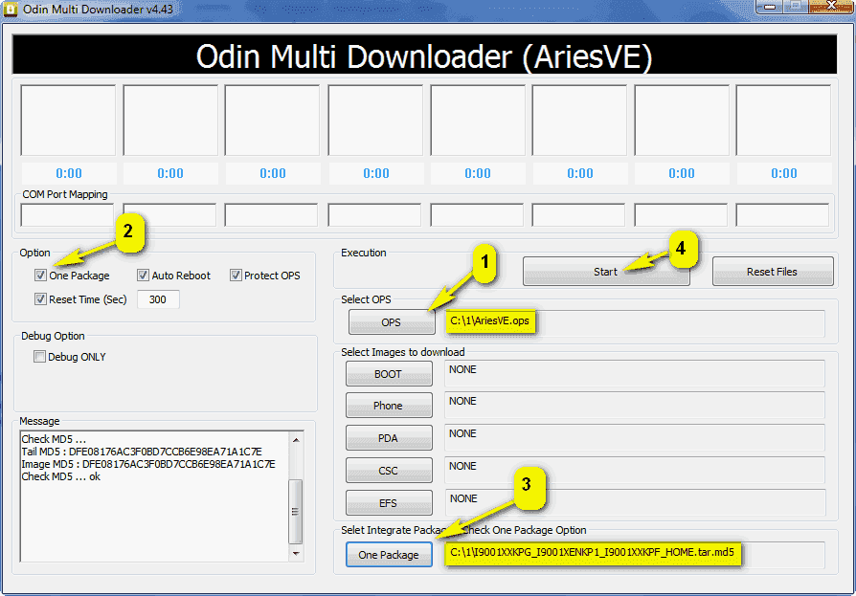Click the Odin Multi Downloader (AriesVE) banner
Image resolution: width=856 pixels, height=596 pixels.
(424, 55)
